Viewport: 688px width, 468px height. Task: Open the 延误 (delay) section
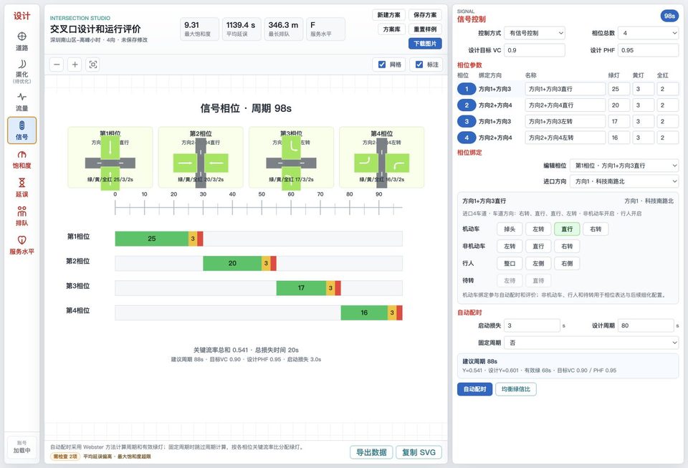(21, 188)
